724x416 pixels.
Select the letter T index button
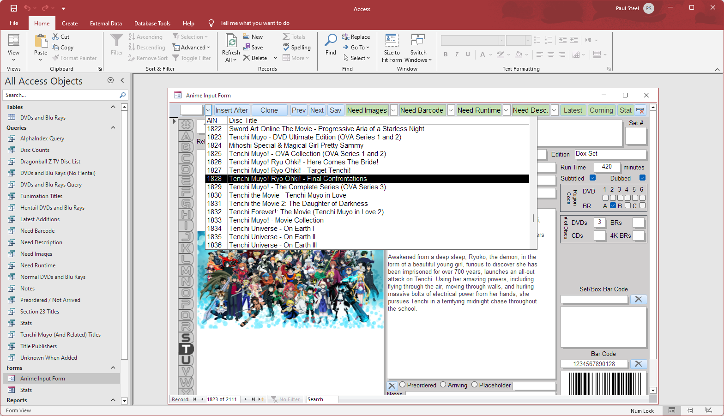(186, 349)
